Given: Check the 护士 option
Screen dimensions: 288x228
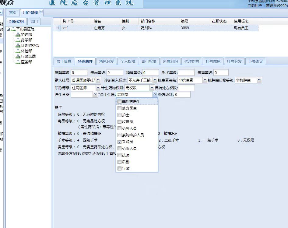Looking at the screenshot, I should coord(119,115).
